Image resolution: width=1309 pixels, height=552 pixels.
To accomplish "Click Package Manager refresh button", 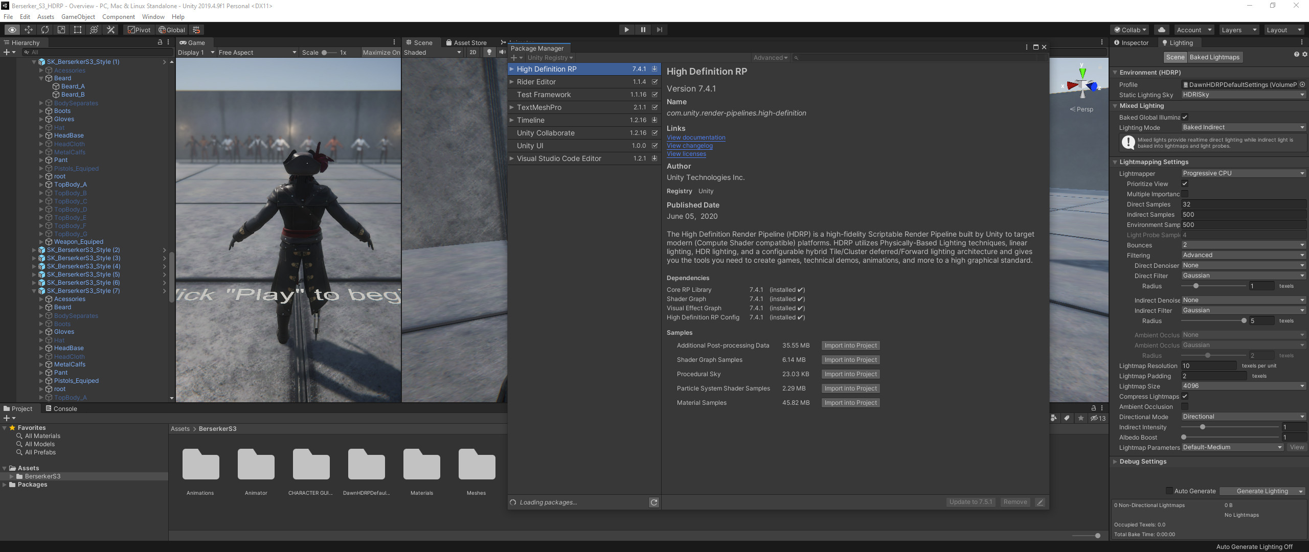I will coord(654,502).
